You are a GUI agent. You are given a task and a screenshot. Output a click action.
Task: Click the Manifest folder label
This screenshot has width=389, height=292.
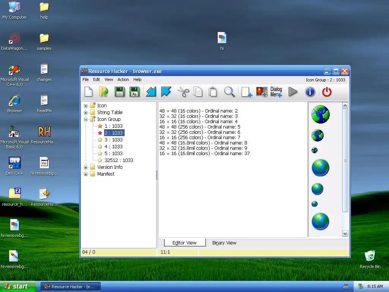point(106,174)
